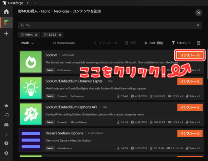
Task: Open the Discord icon in sidebar
Action: point(6,125)
